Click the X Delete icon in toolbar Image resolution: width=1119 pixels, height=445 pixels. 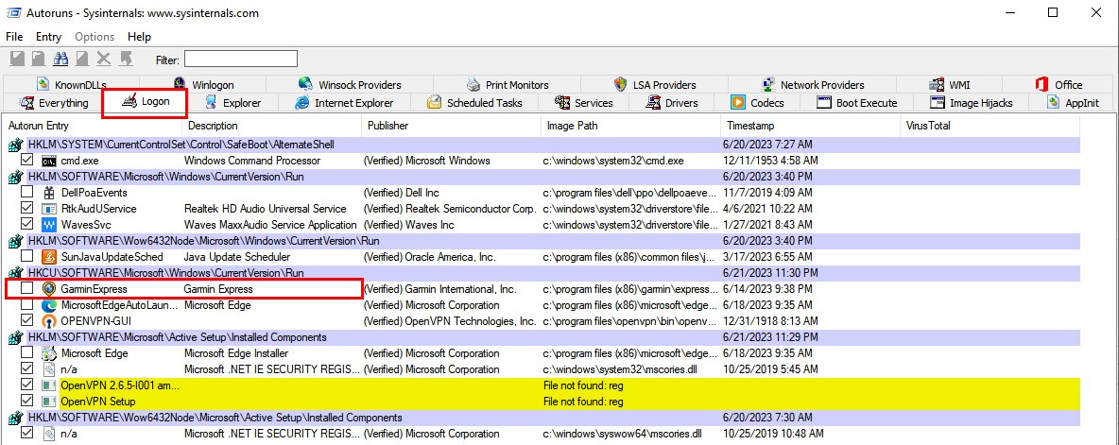(x=104, y=59)
